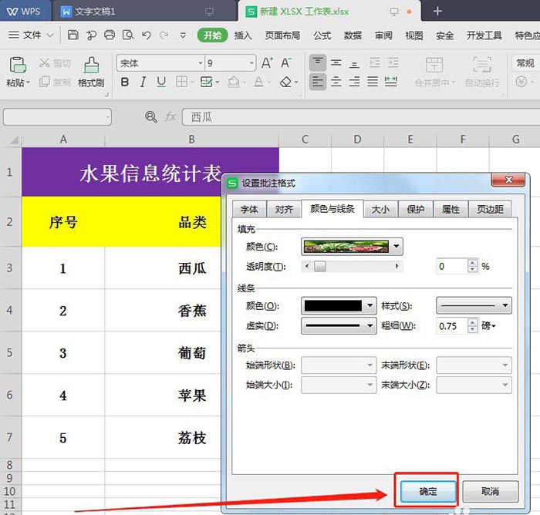Click the Format Painter (格式刷) icon

point(91,65)
